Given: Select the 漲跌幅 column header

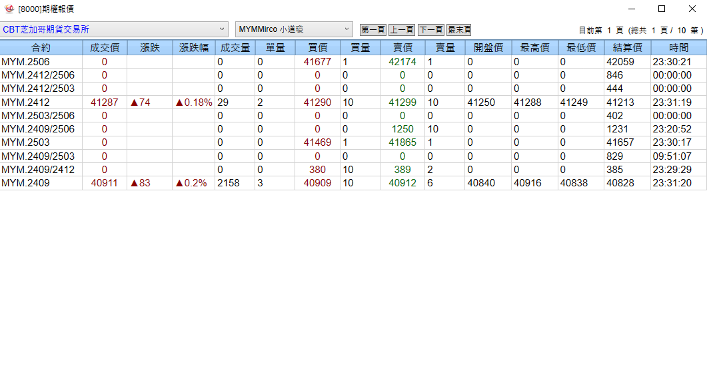Looking at the screenshot, I should pos(193,48).
